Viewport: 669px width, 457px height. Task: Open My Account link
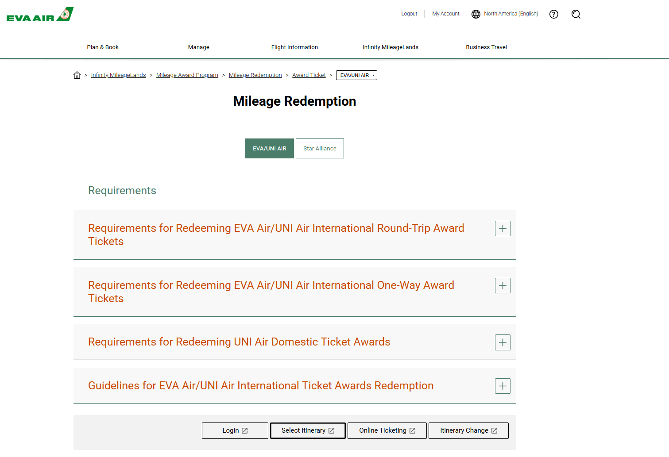(x=446, y=14)
